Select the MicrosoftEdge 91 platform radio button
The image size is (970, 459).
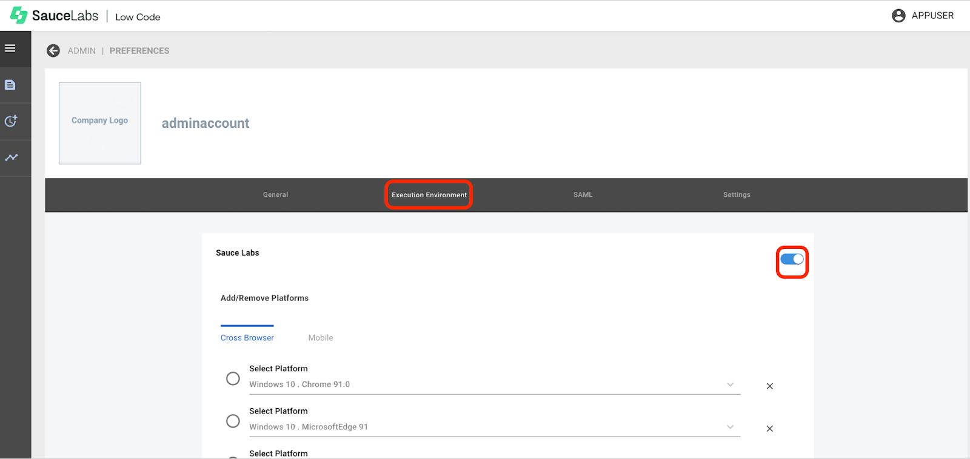click(x=233, y=421)
